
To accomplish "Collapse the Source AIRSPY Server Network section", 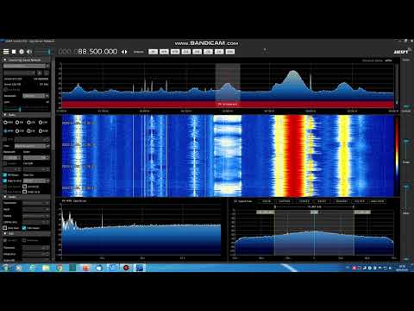I will [26, 60].
